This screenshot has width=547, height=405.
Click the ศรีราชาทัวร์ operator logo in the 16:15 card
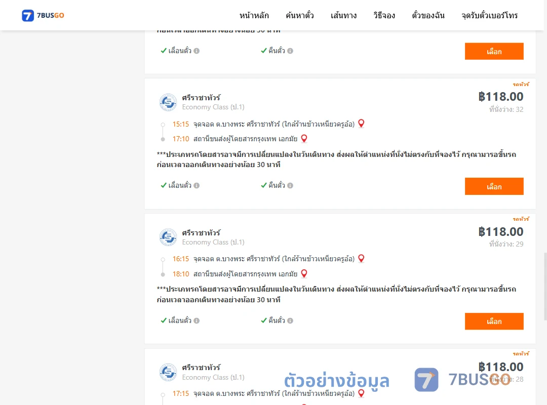[168, 237]
